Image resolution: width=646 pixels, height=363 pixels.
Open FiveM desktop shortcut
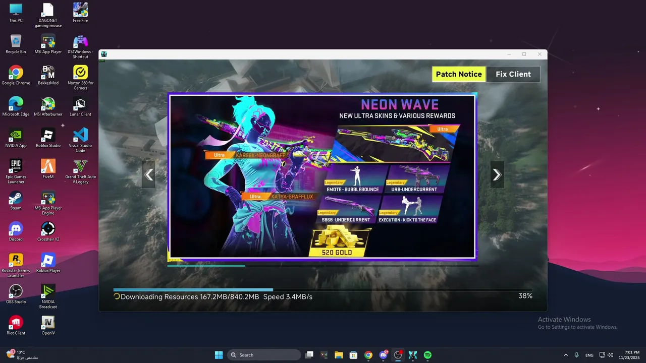tap(48, 169)
